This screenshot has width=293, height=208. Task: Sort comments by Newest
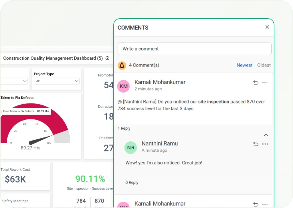point(244,65)
